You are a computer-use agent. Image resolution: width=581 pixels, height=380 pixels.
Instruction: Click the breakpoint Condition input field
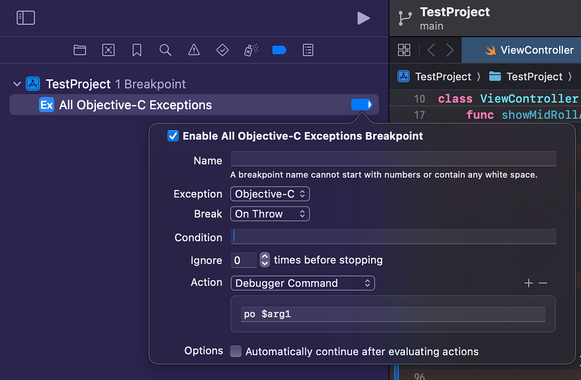click(394, 237)
